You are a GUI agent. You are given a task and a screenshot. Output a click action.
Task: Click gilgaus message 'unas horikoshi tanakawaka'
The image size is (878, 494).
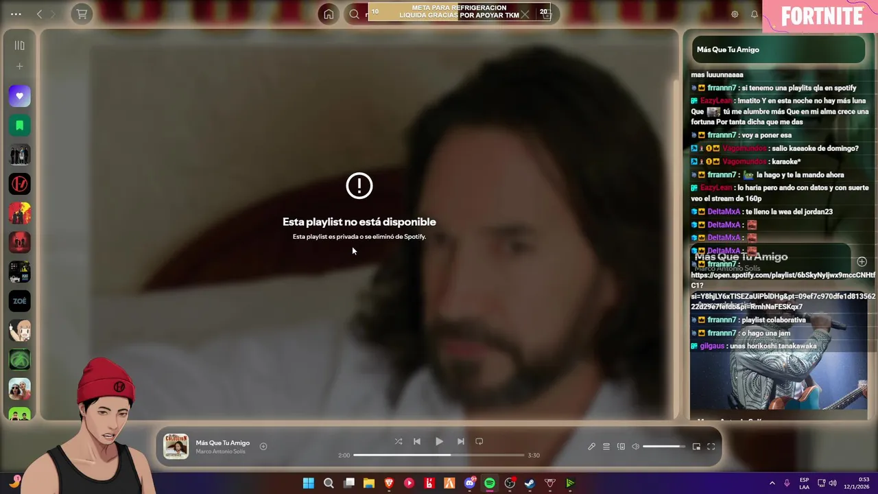coord(773,346)
